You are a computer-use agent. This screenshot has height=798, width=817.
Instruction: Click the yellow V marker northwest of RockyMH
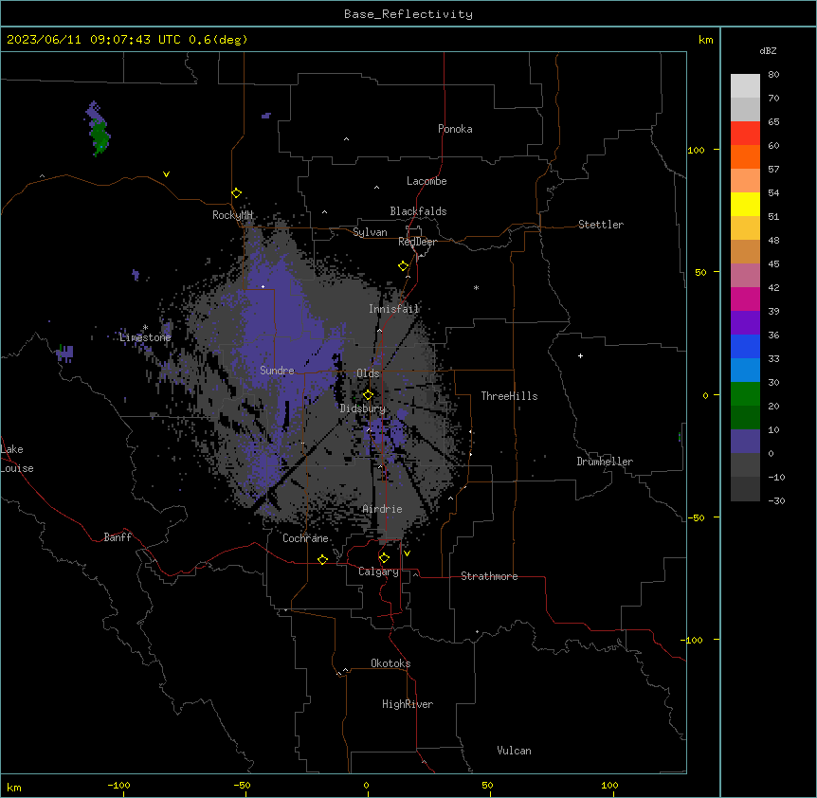166,174
